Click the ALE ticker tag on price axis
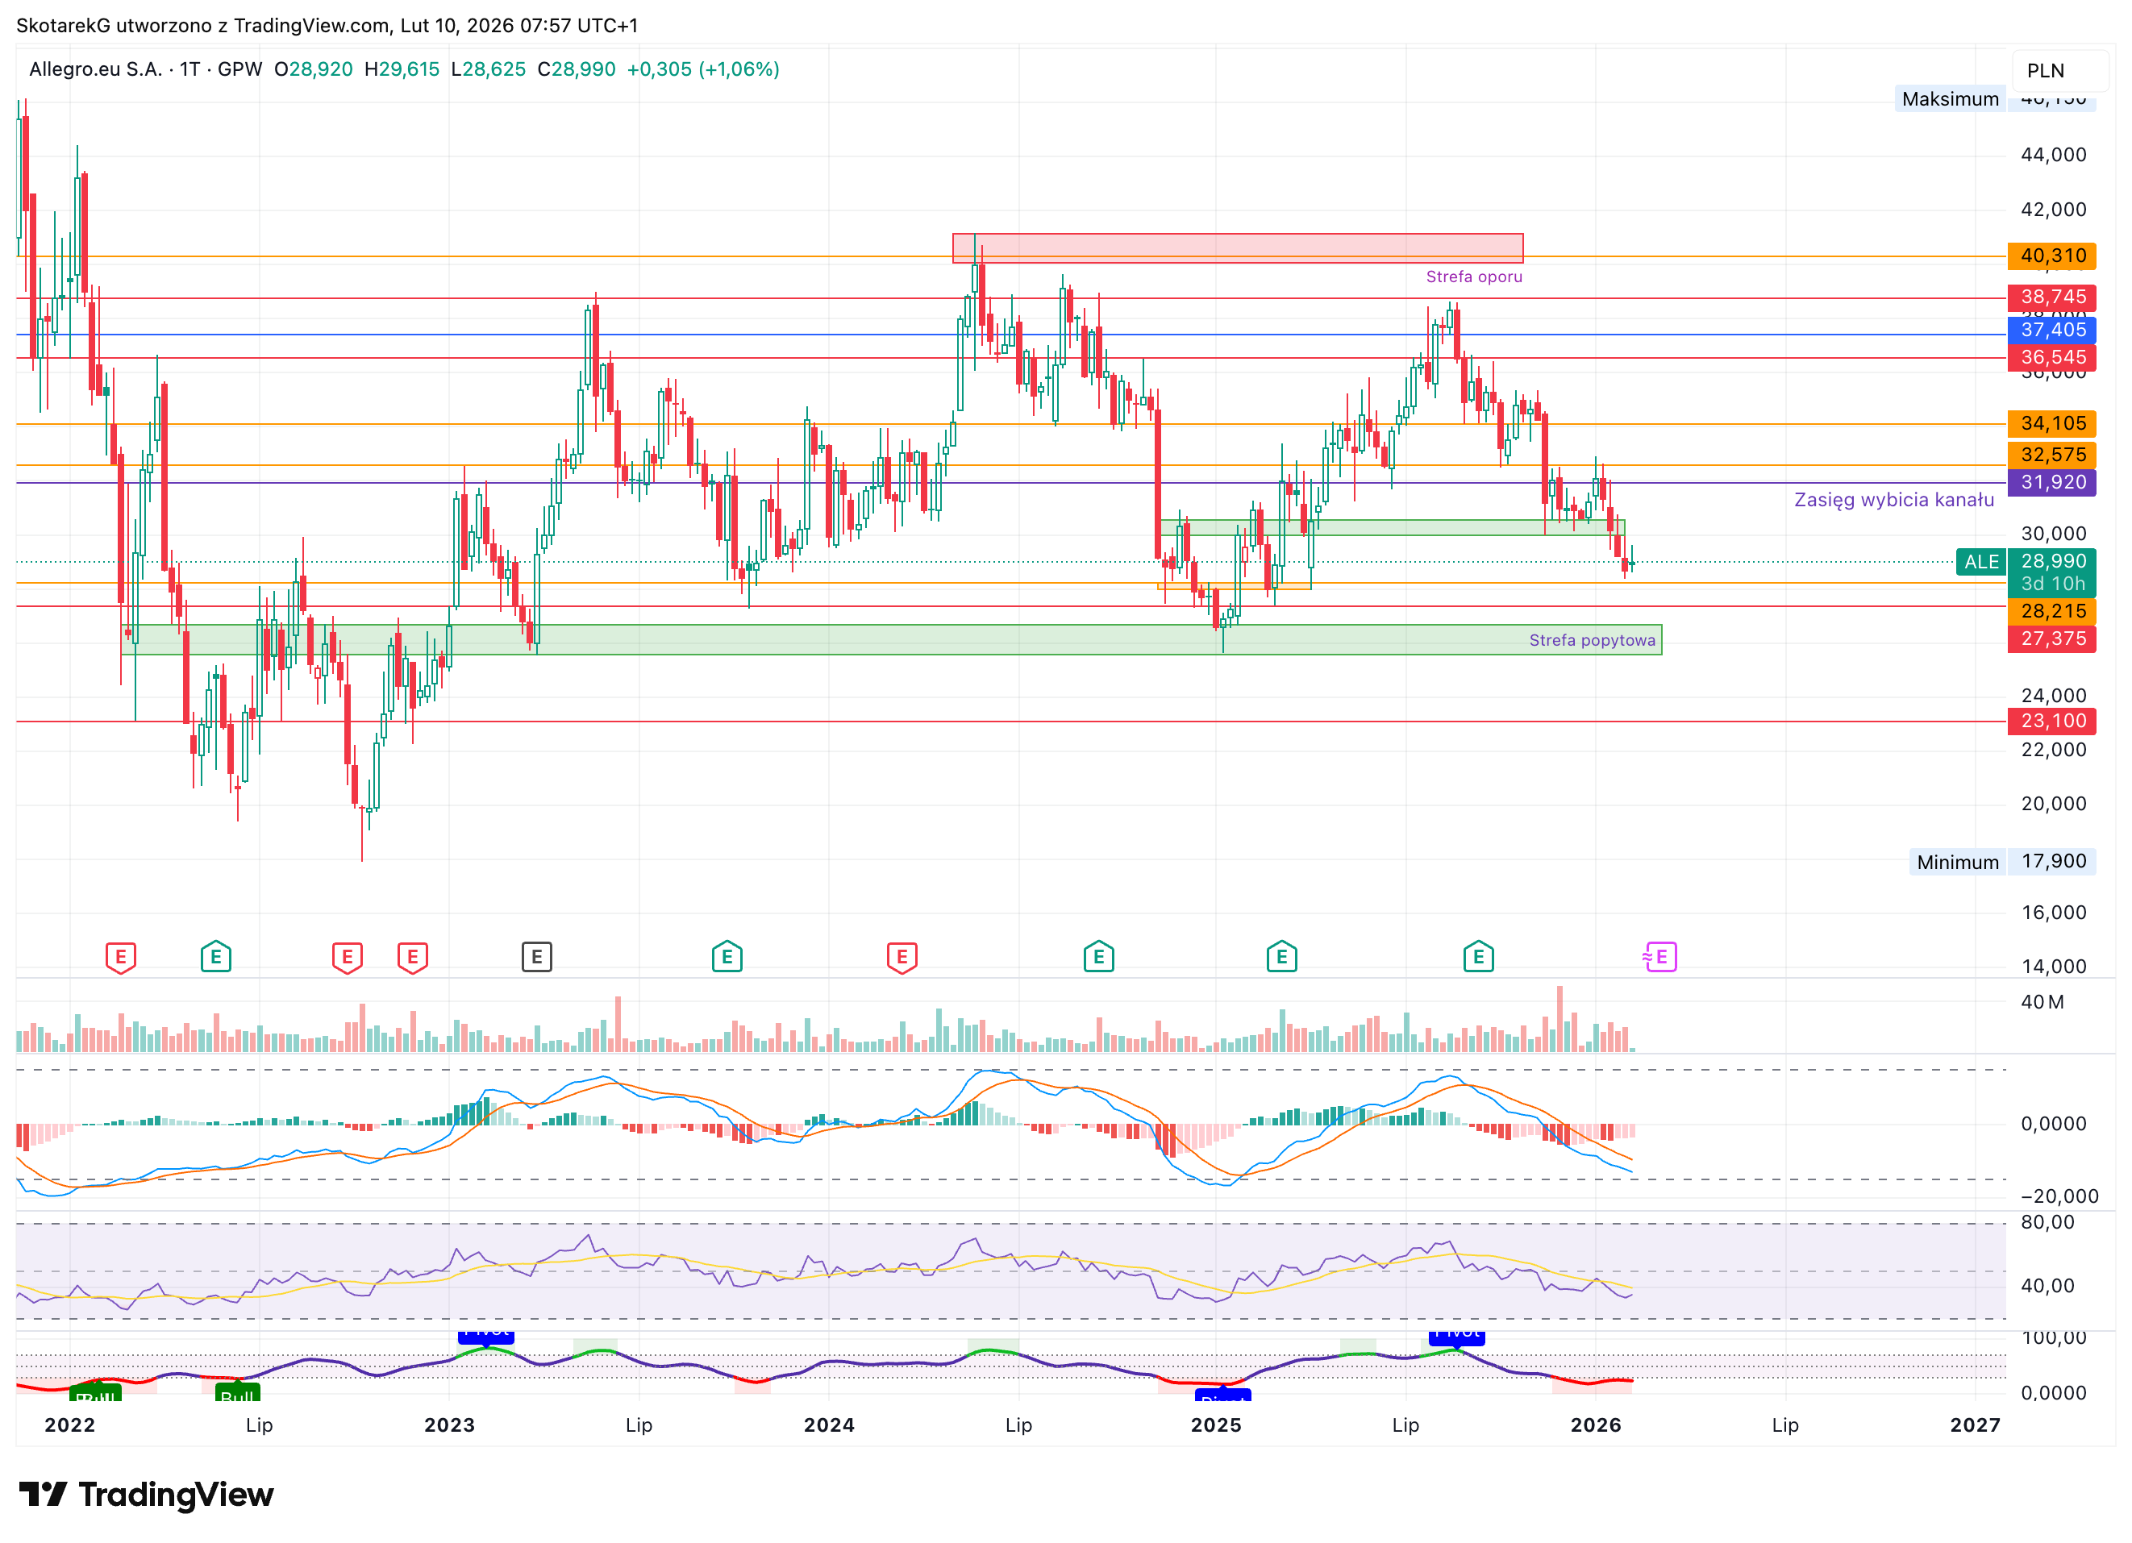2132x1543 pixels. (1981, 562)
